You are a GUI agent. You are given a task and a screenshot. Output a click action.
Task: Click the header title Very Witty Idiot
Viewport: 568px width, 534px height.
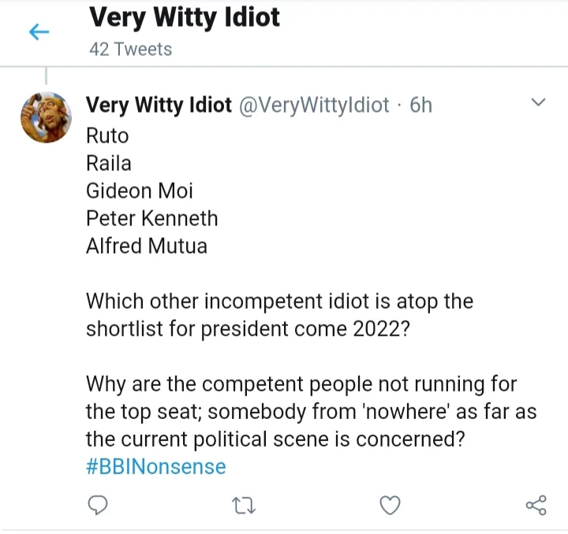point(185,17)
